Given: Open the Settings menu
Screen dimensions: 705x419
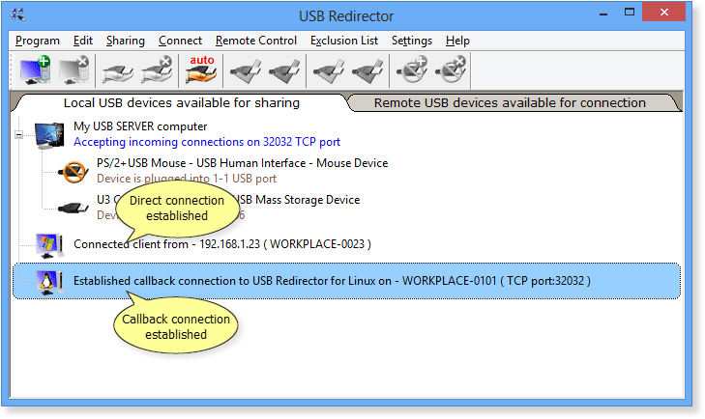Looking at the screenshot, I should tap(412, 41).
